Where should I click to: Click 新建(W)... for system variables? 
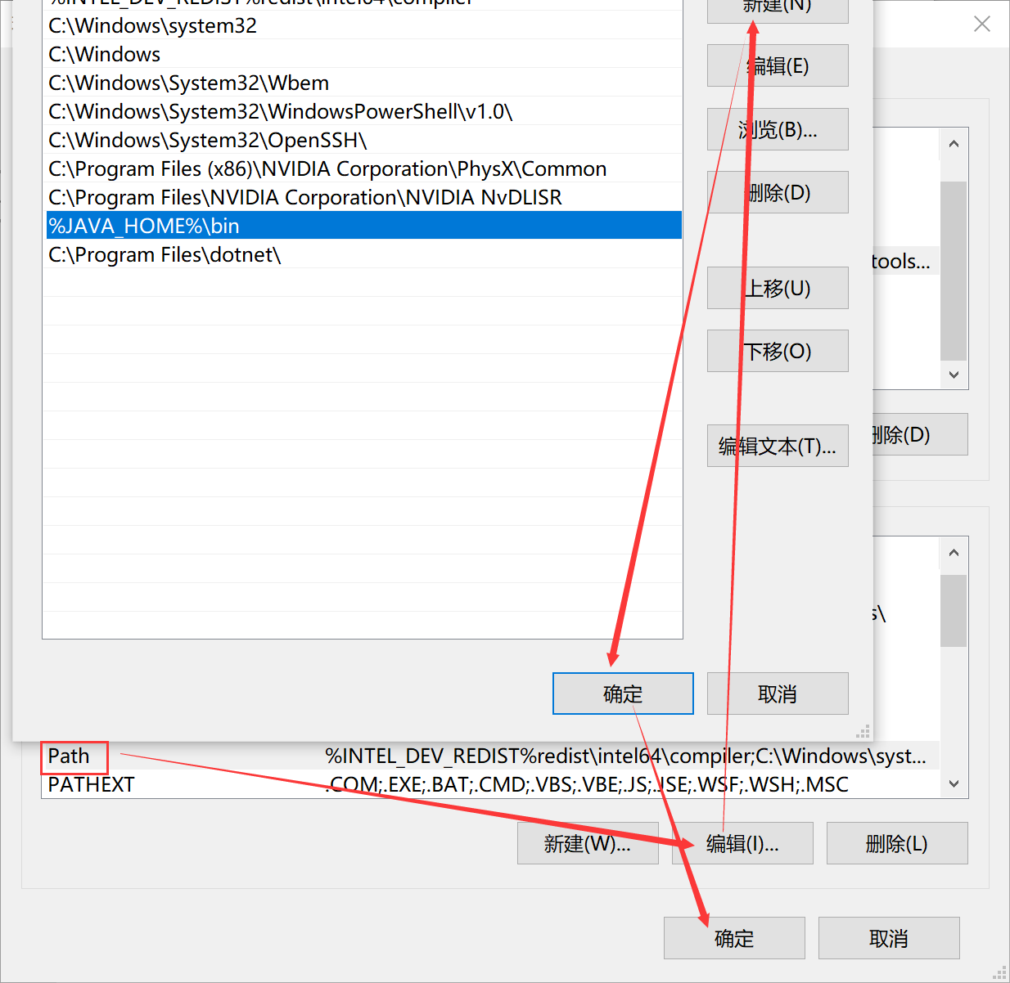coord(588,843)
